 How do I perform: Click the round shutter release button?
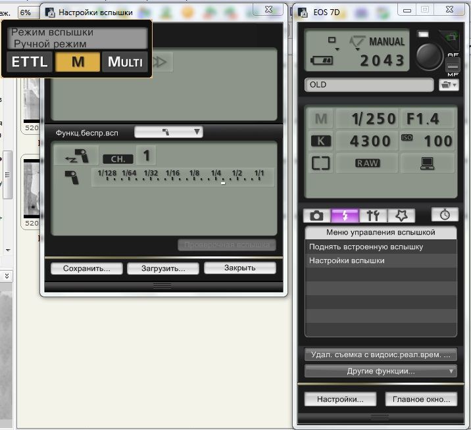point(430,57)
